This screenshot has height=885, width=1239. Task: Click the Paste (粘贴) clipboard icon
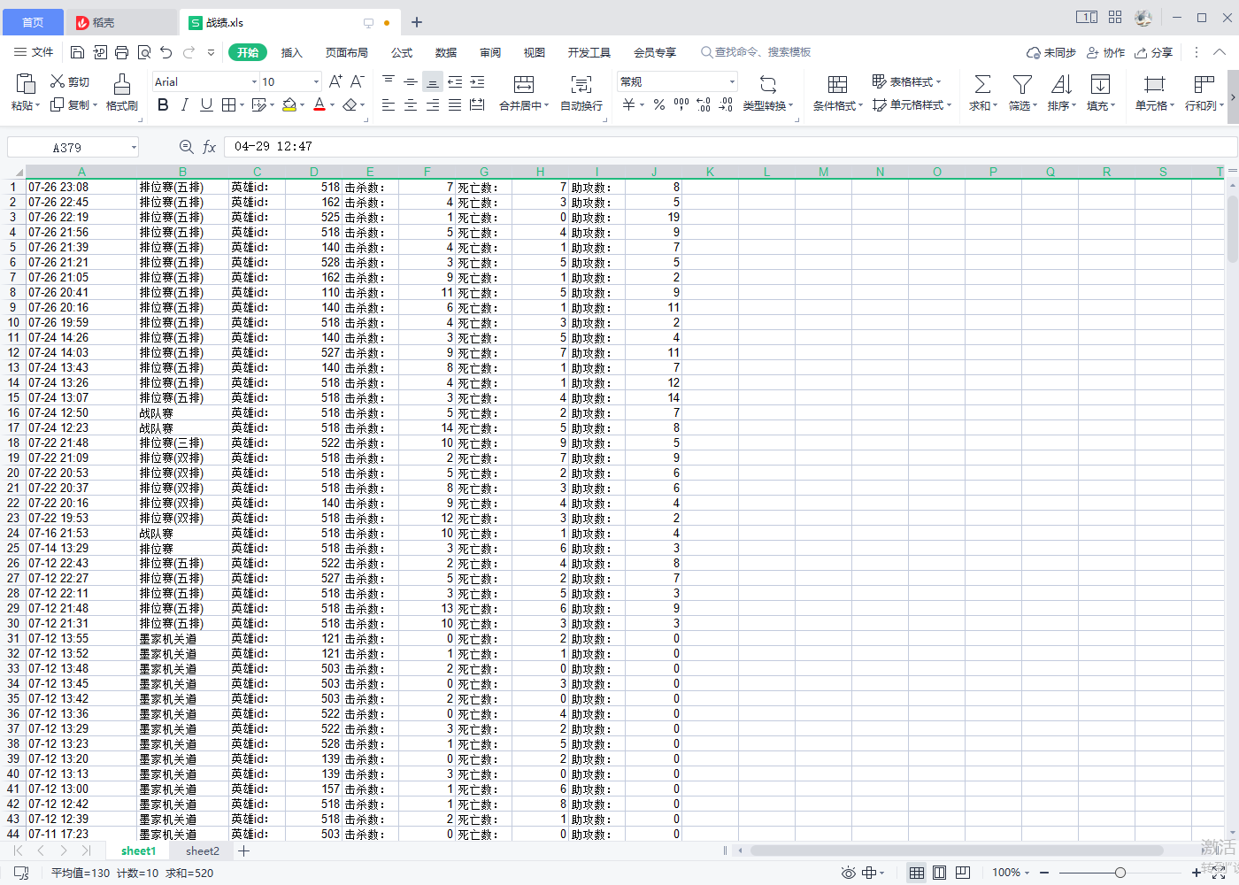26,84
